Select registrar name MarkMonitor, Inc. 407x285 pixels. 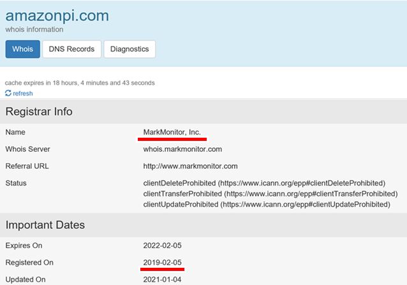[x=172, y=132]
